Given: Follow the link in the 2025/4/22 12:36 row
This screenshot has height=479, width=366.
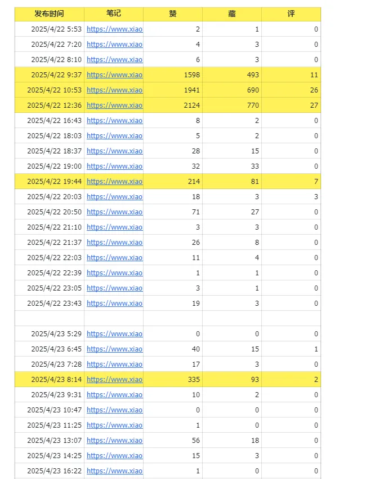Looking at the screenshot, I should pyautogui.click(x=114, y=106).
